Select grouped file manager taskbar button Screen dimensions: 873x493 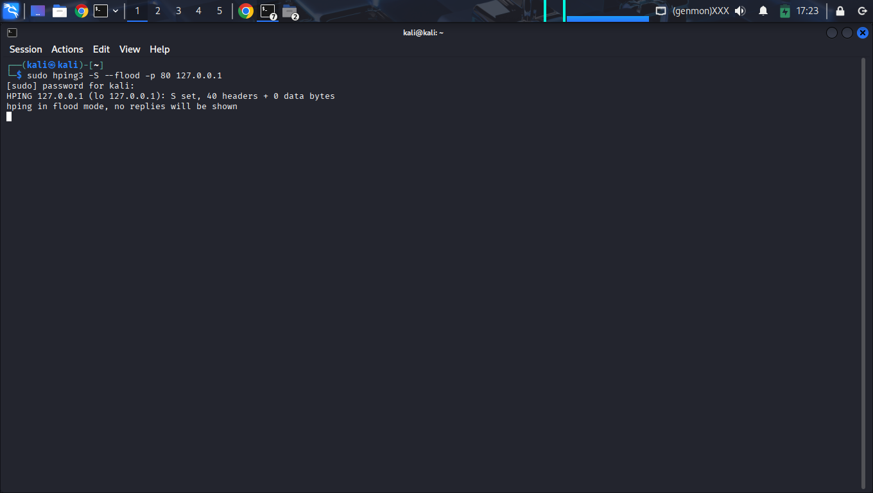(x=290, y=11)
